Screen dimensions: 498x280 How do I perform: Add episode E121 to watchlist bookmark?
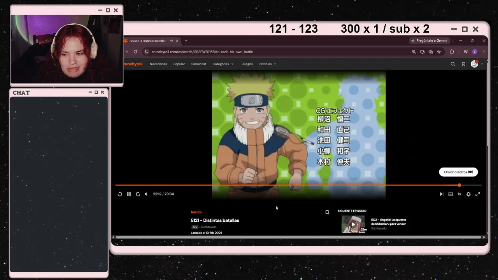327,212
